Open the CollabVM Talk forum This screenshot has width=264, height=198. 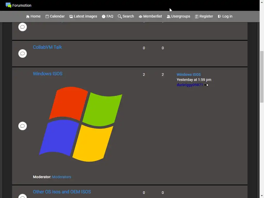(x=47, y=47)
